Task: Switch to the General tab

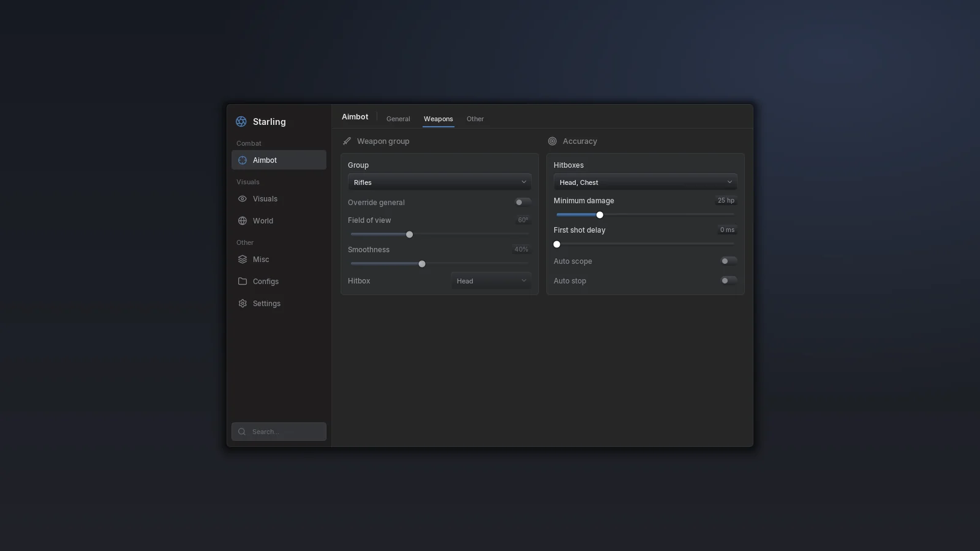Action: click(x=398, y=119)
